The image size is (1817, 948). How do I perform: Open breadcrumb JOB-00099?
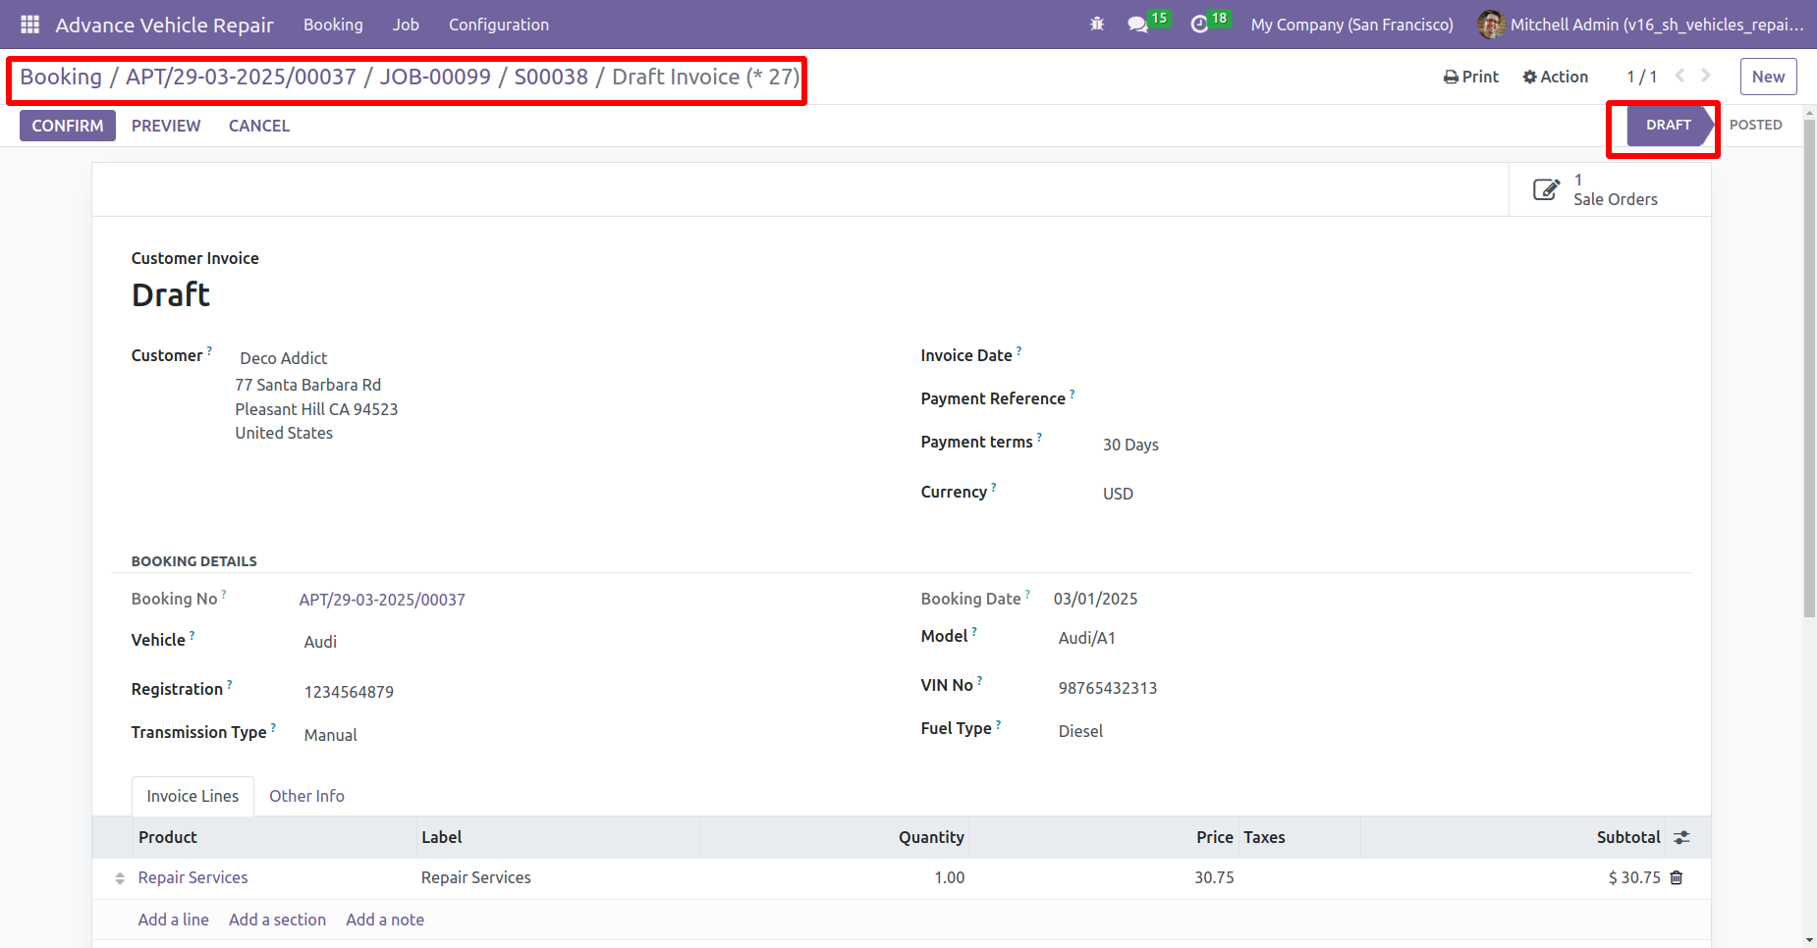(x=435, y=77)
